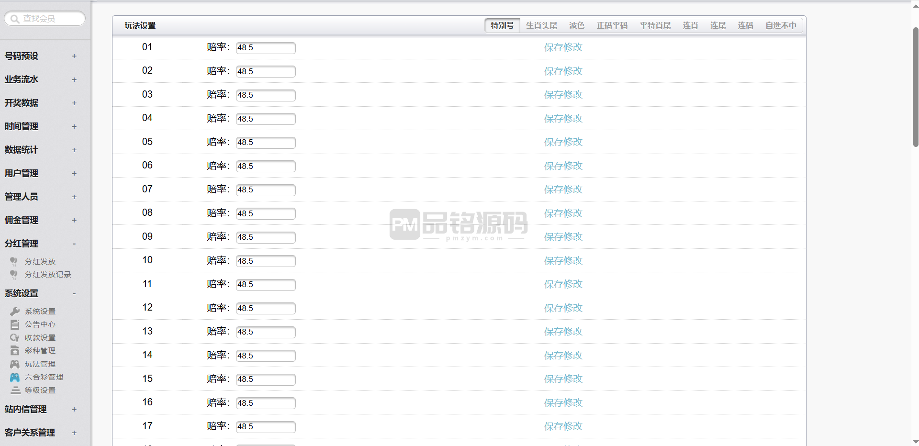The width and height of the screenshot is (919, 446).
Task: Click the balloon icon beside 分红发放
Action: tap(14, 261)
